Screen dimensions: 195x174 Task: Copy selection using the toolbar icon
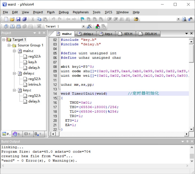tap(39, 19)
